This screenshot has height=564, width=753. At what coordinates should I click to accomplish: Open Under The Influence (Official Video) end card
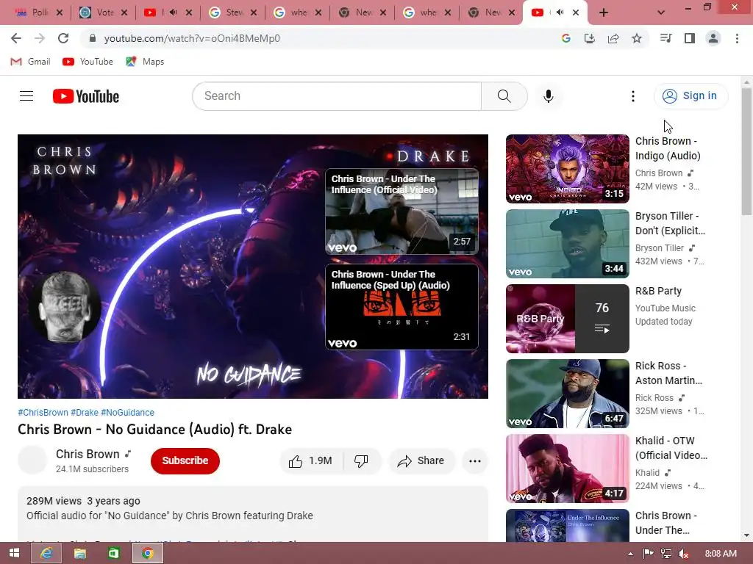402,211
